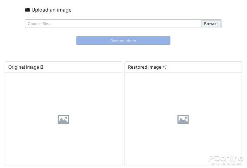The width and height of the screenshot is (247, 168).
Task: Click the "Upload an image" heading text
Action: [52, 10]
